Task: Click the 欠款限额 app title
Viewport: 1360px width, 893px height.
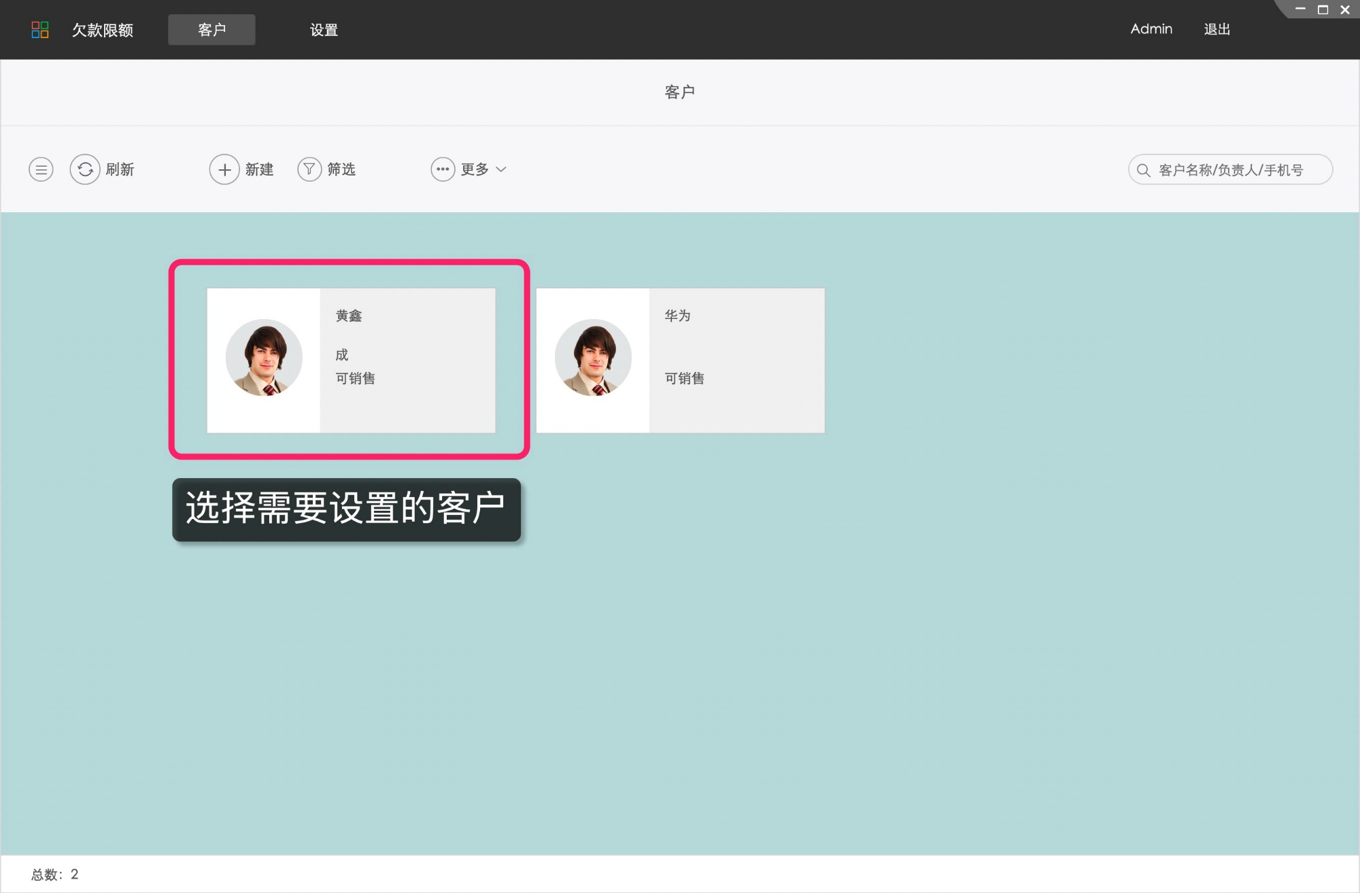Action: [103, 30]
